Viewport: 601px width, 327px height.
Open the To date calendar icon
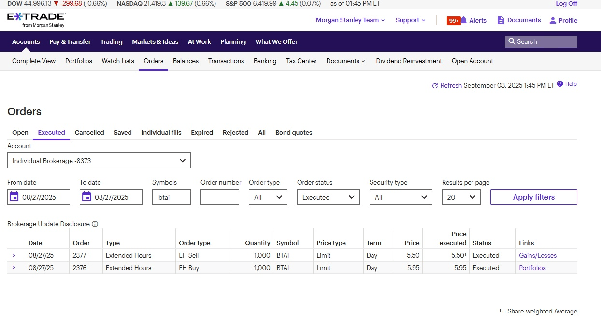click(x=86, y=197)
